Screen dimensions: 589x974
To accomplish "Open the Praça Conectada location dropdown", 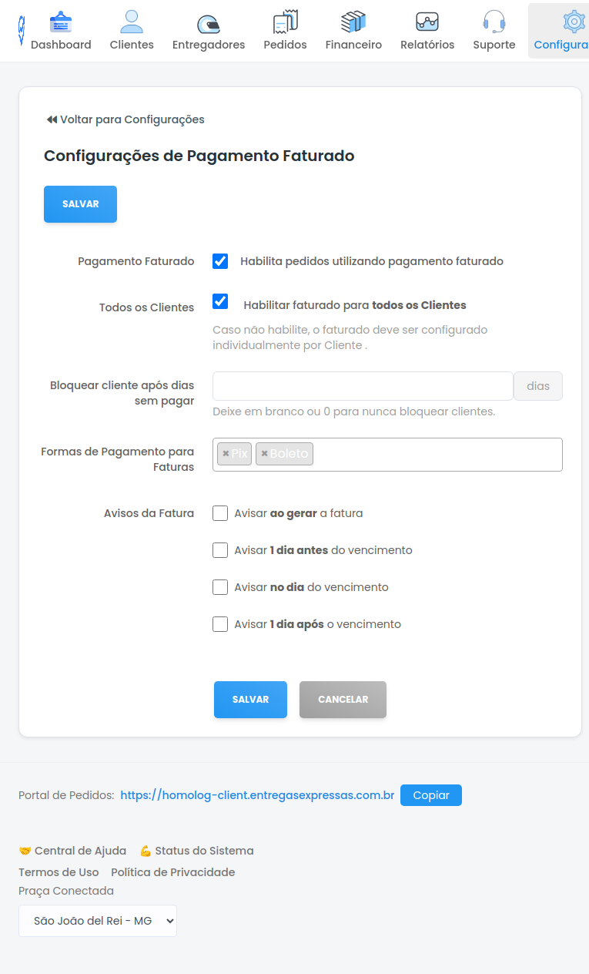I will [x=97, y=920].
